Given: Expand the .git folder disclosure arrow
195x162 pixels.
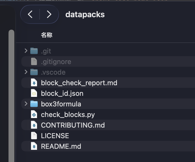Looking at the screenshot, I should click(26, 51).
